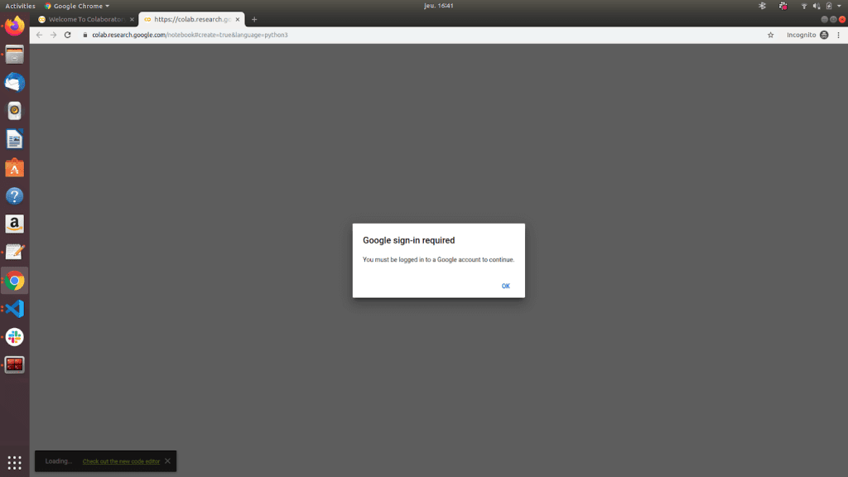Image resolution: width=848 pixels, height=477 pixels.
Task: Reload the Colab page
Action: 68,35
